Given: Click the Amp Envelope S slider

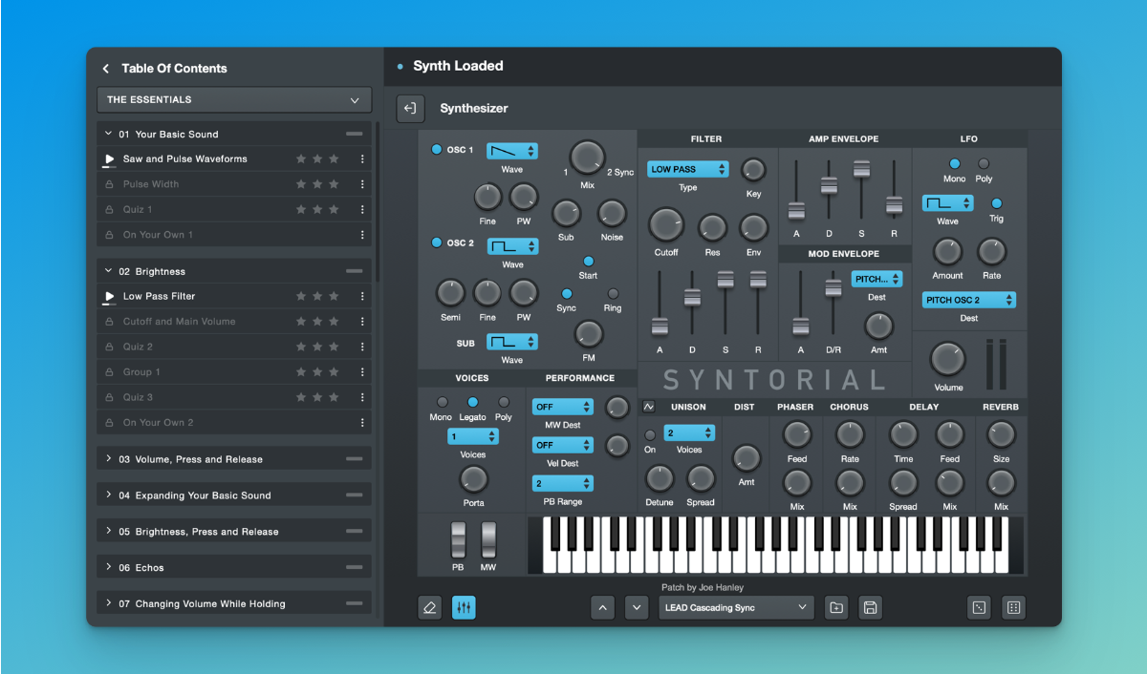Looking at the screenshot, I should (862, 169).
